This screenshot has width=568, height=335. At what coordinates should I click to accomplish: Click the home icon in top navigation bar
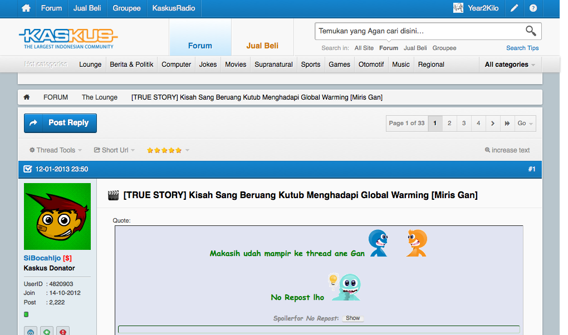click(26, 8)
